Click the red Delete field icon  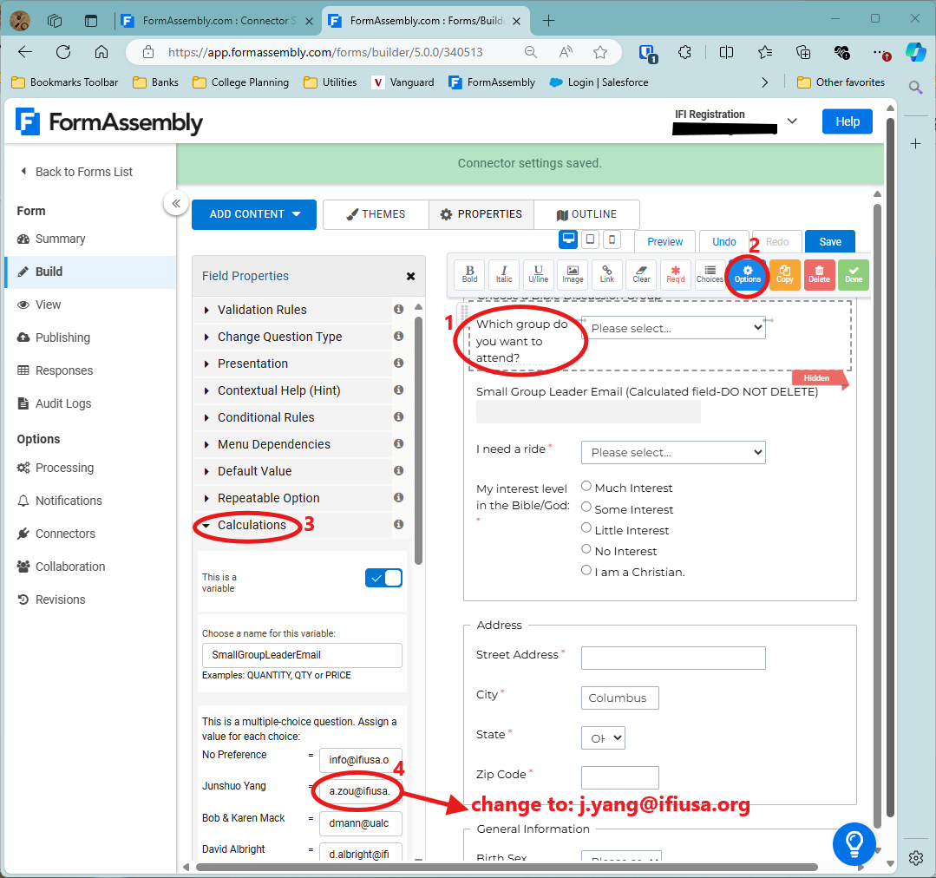(x=819, y=274)
